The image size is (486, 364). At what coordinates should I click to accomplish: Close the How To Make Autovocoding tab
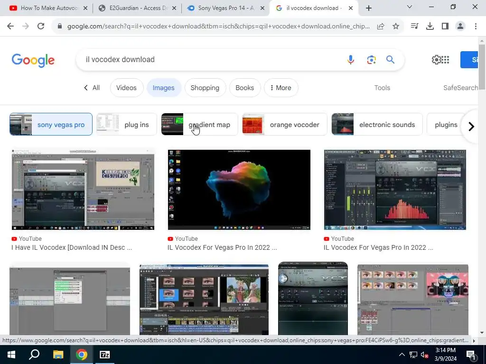(85, 8)
